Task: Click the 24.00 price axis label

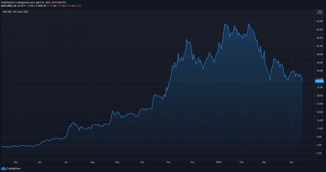Action: click(x=320, y=104)
